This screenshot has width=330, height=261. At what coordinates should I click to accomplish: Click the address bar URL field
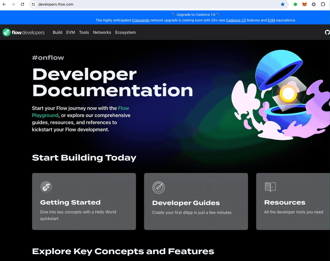pos(153,4)
